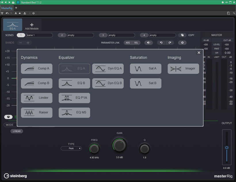The width and height of the screenshot is (236, 182).
Task: Add the Imager module
Action: [183, 69]
